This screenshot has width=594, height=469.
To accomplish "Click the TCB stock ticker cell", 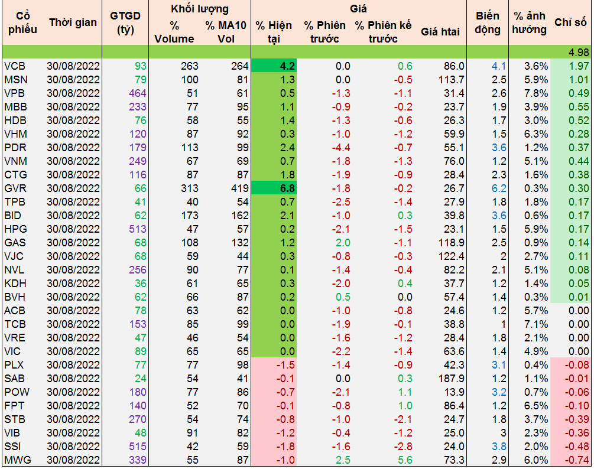I will (15, 324).
